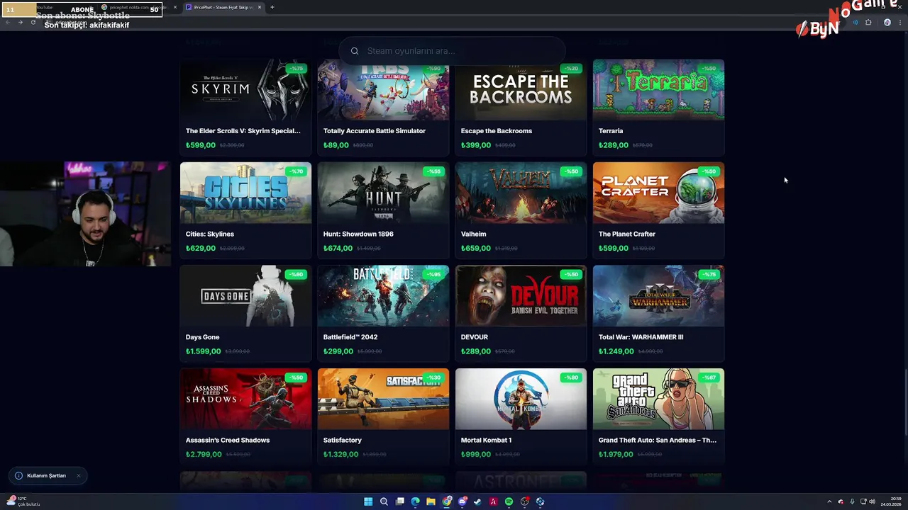Reload the page with the refresh icon

click(33, 23)
